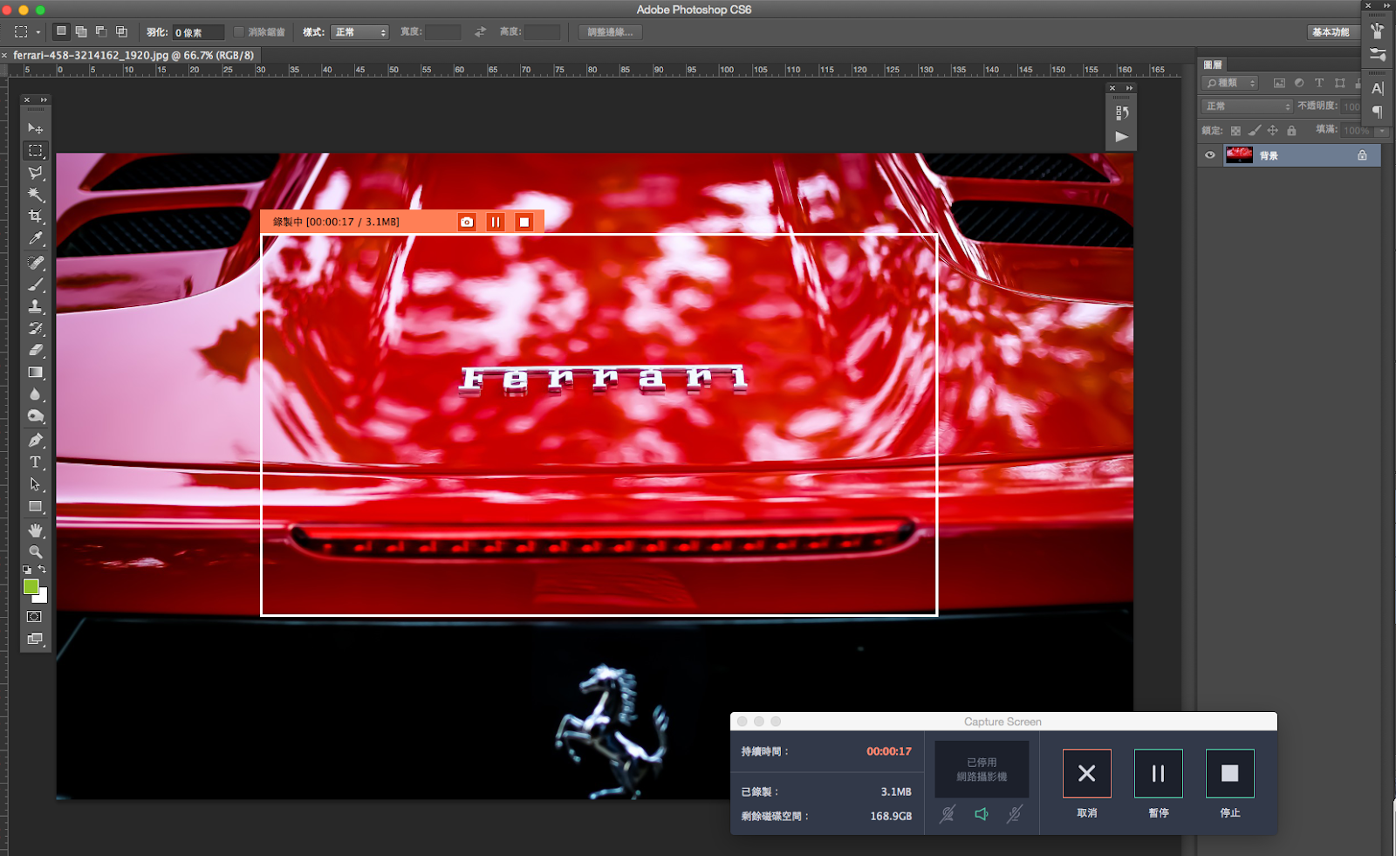Select the Clone Stamp tool
Screen dimensions: 1396x856
[x=35, y=306]
